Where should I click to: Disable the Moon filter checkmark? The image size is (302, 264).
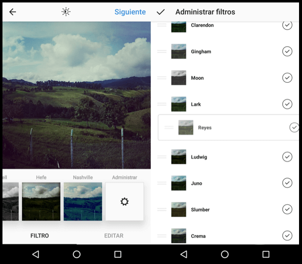(287, 78)
